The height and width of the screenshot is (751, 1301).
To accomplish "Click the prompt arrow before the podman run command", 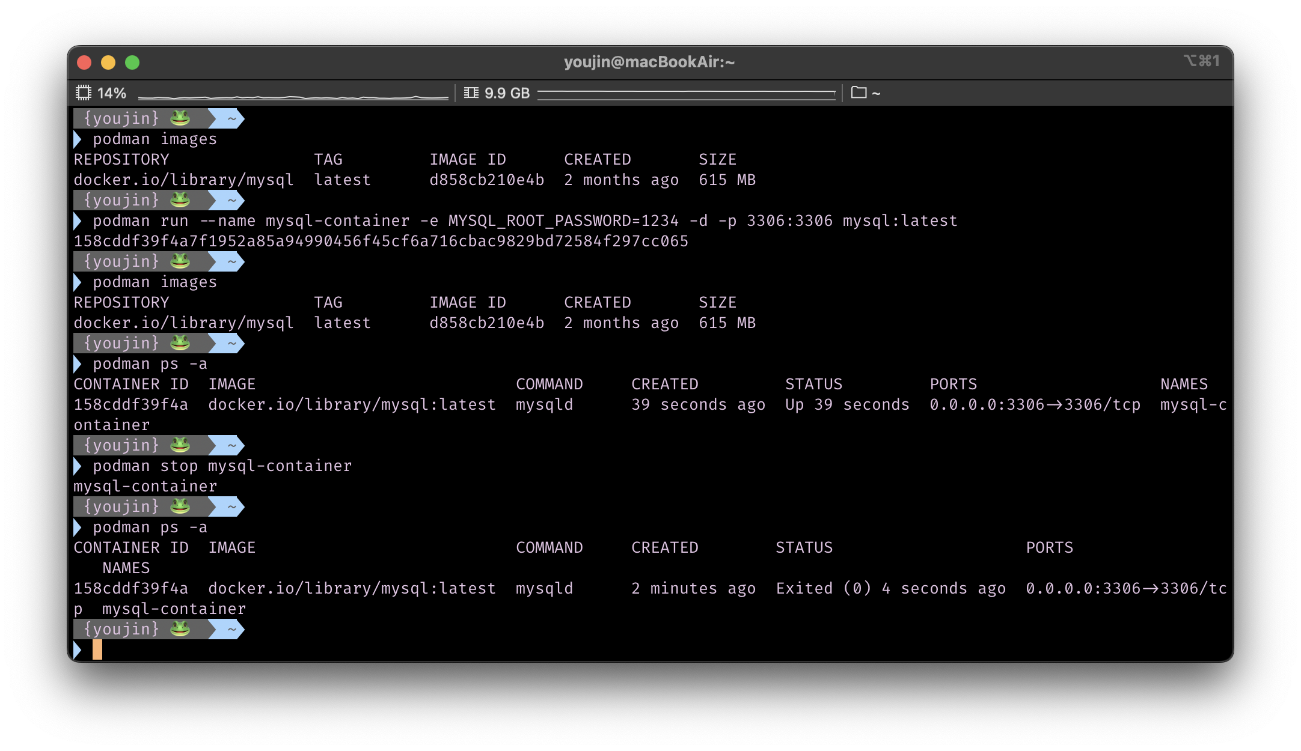I will pos(78,221).
